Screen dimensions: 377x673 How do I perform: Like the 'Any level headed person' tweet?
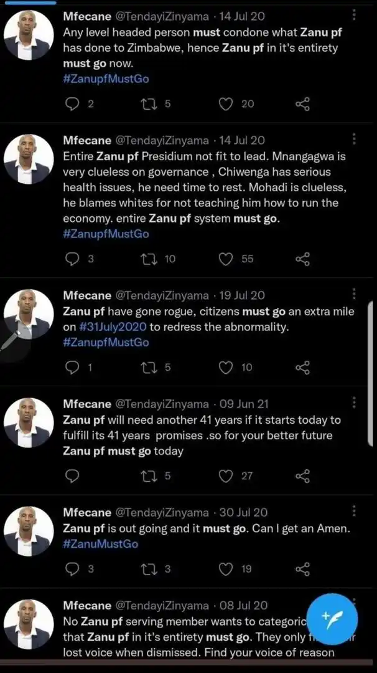[x=226, y=104]
